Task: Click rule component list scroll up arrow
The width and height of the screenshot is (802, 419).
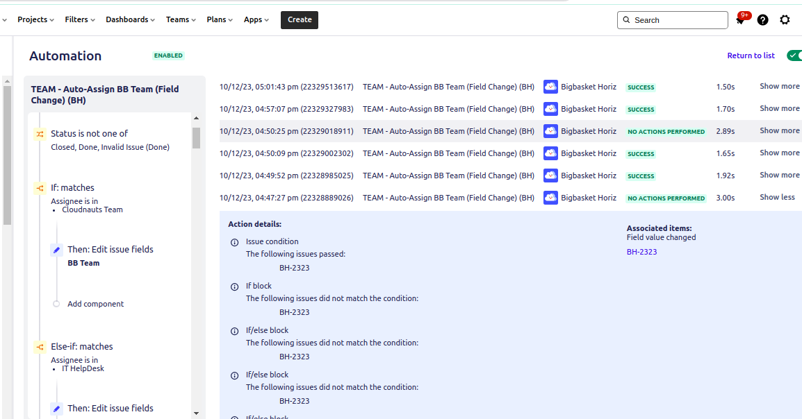Action: [197, 118]
